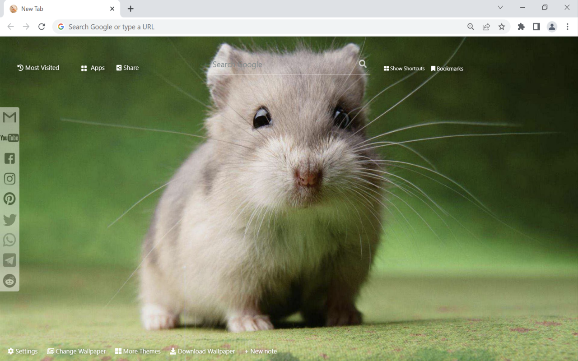
Task: Toggle the browser side panel
Action: (536, 27)
